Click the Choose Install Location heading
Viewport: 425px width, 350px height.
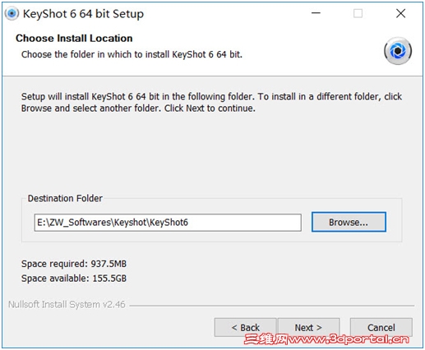(74, 39)
